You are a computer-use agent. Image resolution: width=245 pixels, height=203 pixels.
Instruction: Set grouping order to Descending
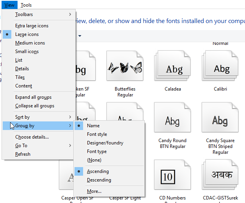(109, 180)
